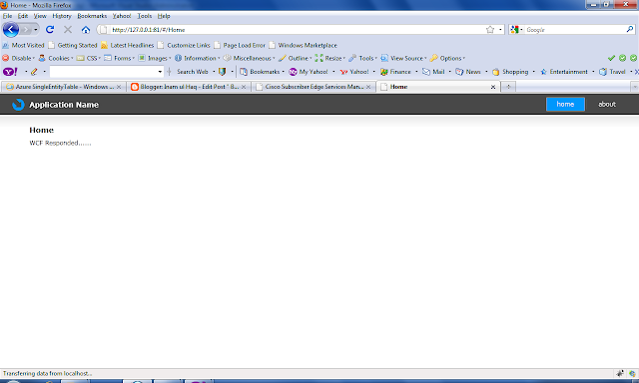639x383 pixels.
Task: Open the Bookmarks menu in menu bar
Action: [x=92, y=16]
